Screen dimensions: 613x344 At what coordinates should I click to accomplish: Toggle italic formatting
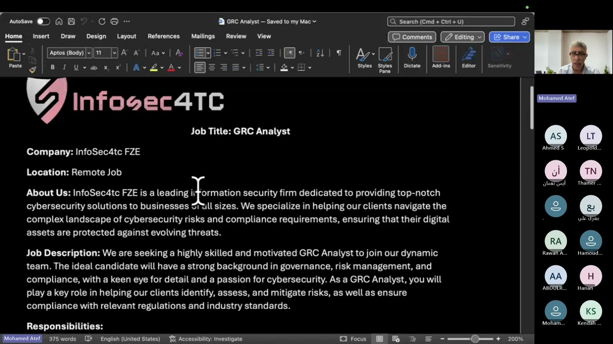[x=64, y=68]
